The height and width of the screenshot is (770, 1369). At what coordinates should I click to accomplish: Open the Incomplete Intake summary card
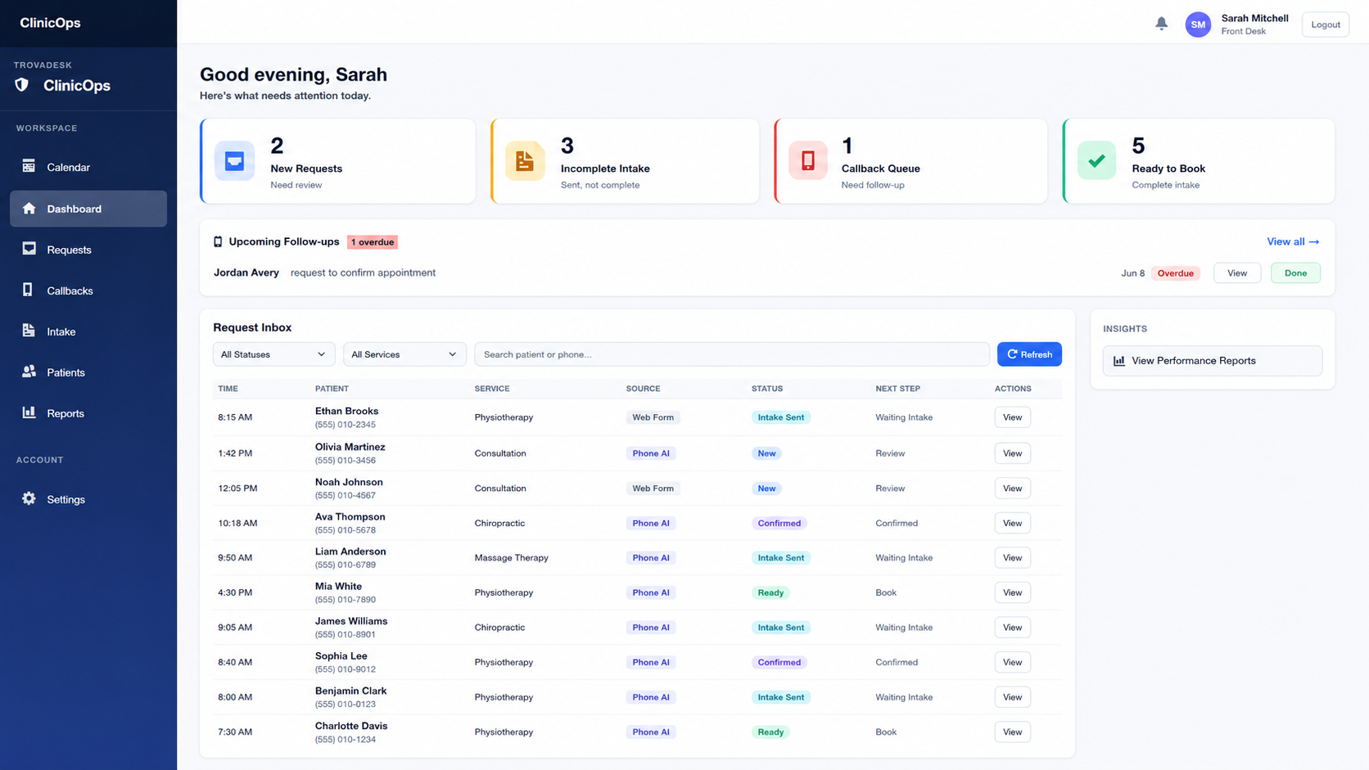pos(625,161)
